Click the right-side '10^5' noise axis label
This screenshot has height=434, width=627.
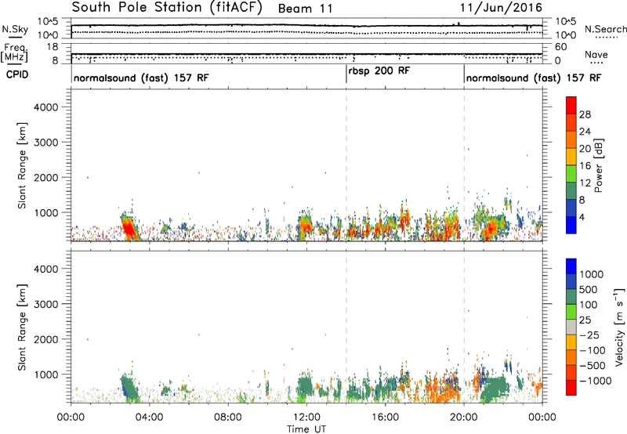pos(566,22)
